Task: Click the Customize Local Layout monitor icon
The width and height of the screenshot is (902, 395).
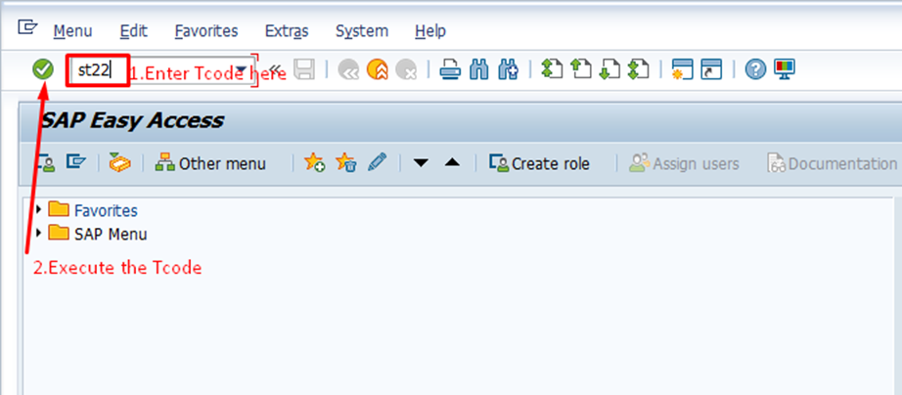Action: (784, 69)
